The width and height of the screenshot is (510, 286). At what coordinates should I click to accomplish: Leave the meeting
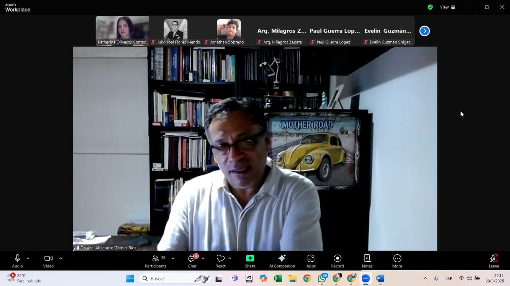coord(494,261)
